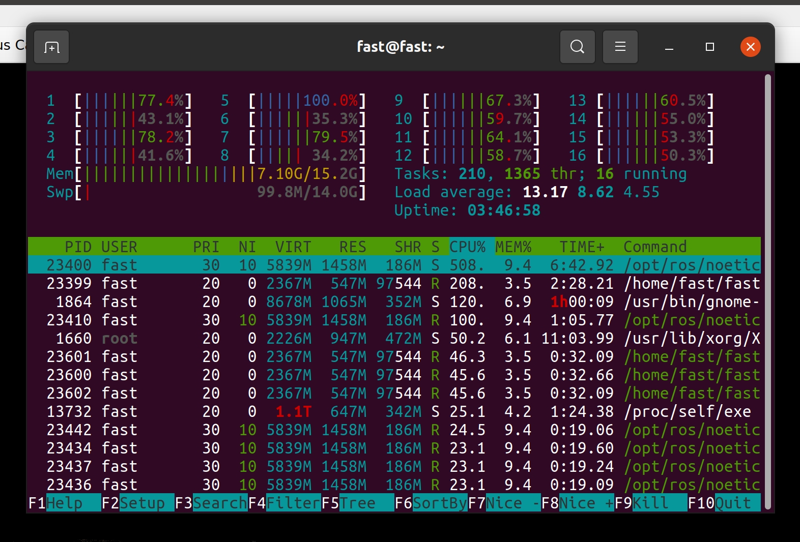This screenshot has height=542, width=800.
Task: Select the gnome process PID 1864
Action: [x=394, y=302]
